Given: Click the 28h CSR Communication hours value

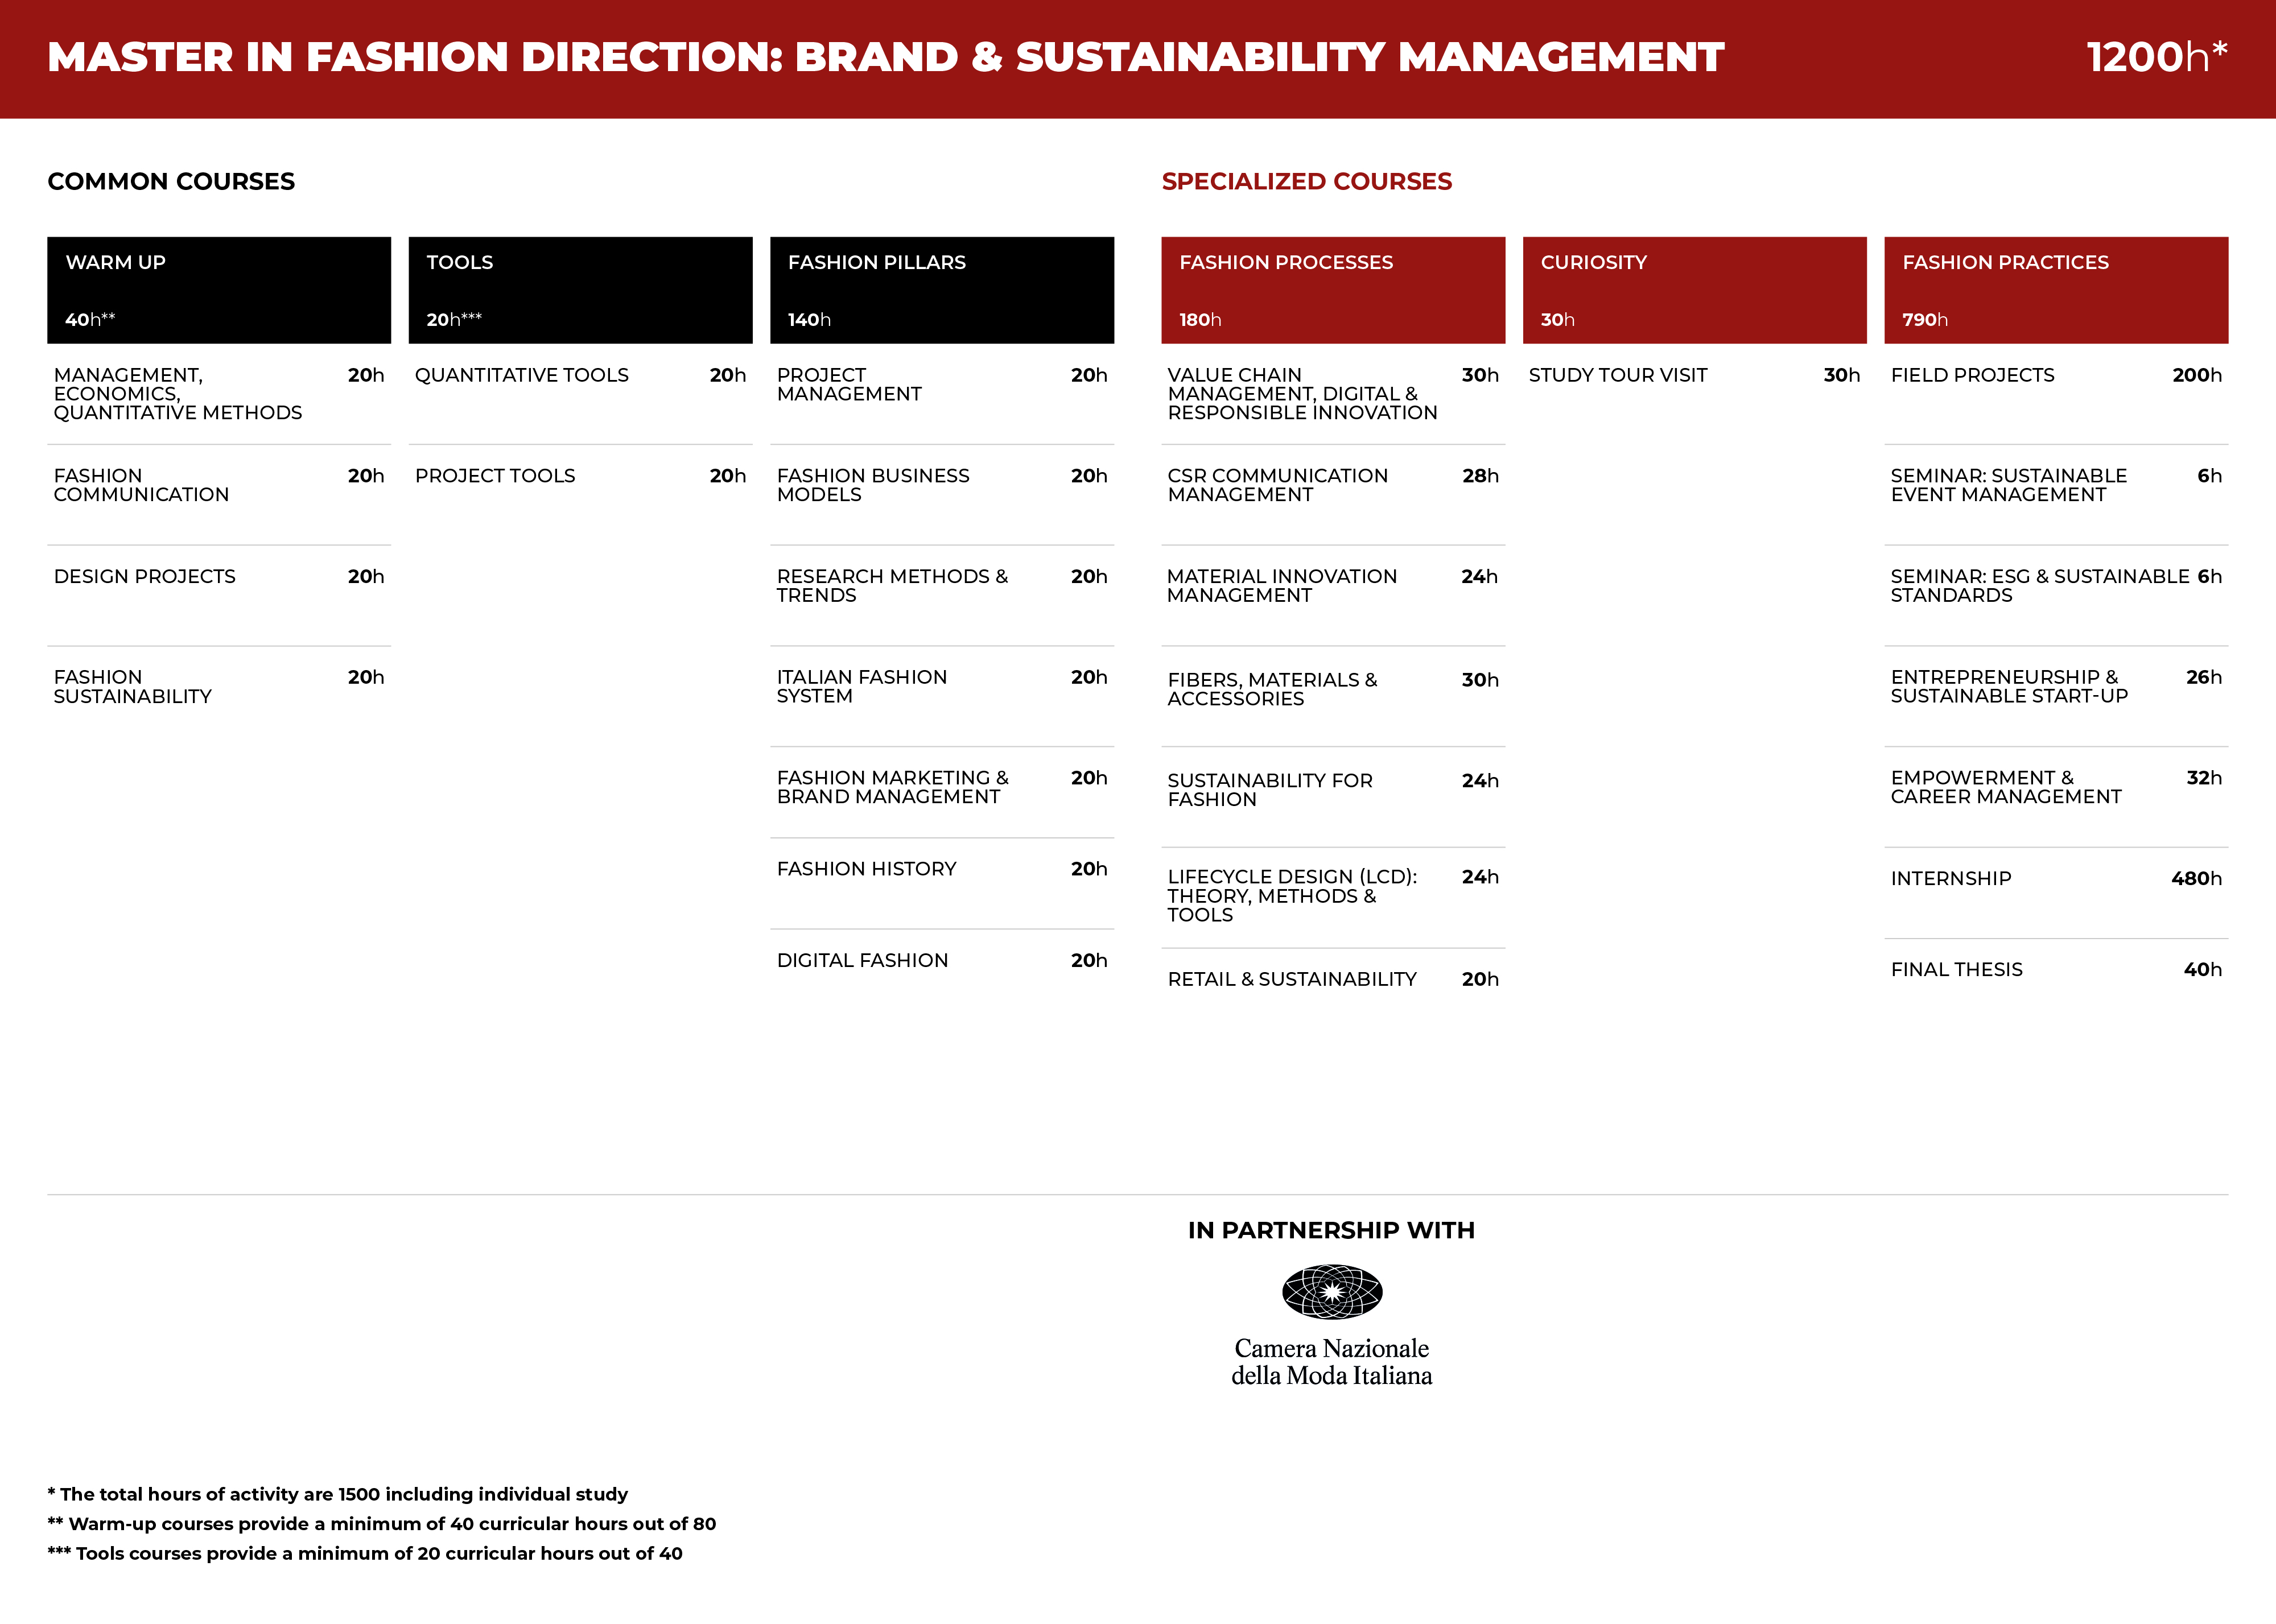Looking at the screenshot, I should coord(1480,476).
